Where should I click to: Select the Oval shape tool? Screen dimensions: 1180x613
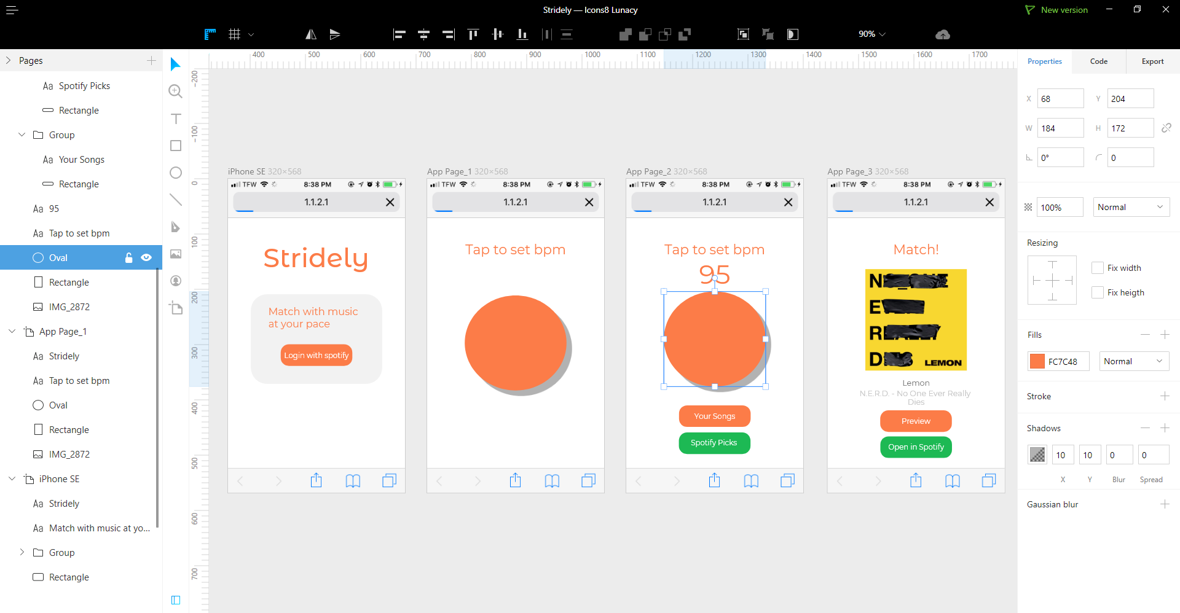point(176,173)
